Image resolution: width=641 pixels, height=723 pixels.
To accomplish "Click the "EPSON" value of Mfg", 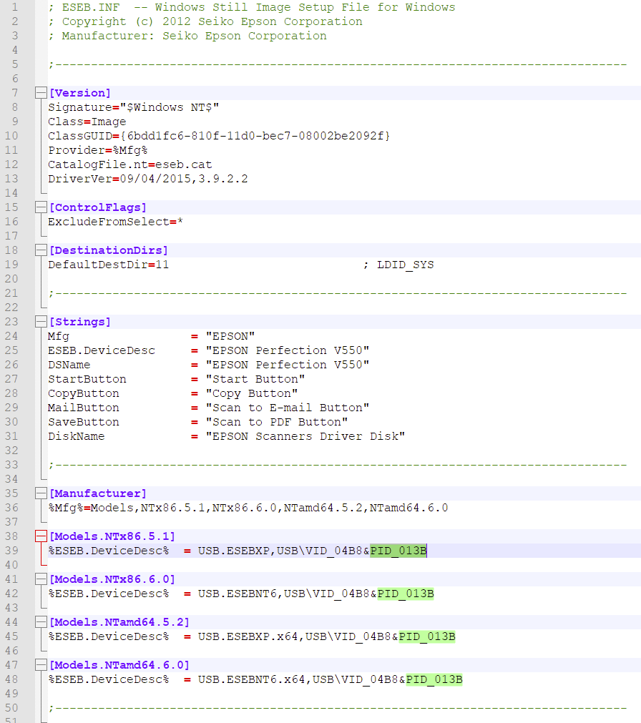I will coord(230,335).
